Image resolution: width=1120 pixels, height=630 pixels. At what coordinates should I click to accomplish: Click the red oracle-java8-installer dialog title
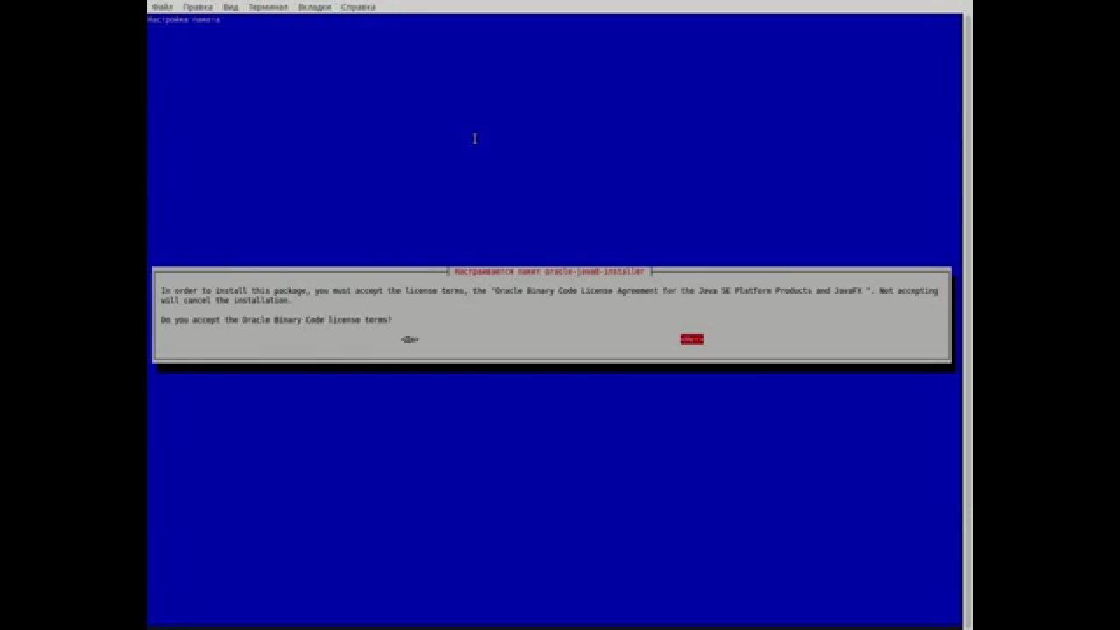click(549, 272)
